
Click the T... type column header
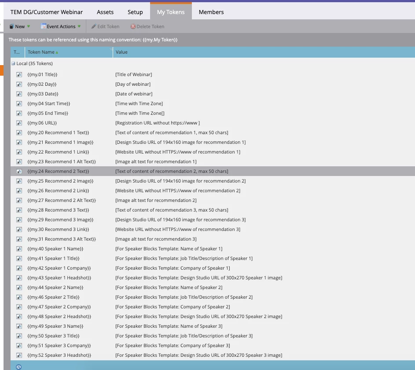(x=18, y=52)
